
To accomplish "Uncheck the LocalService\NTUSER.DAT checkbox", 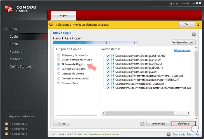I will [108, 80].
